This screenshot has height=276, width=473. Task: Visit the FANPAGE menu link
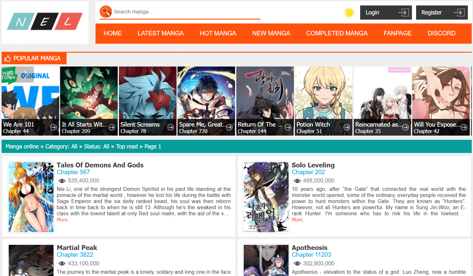[x=397, y=33]
